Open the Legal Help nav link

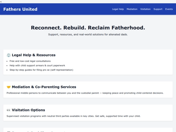tap(118, 9)
